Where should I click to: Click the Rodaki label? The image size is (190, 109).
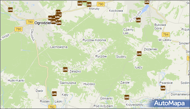(x=45, y=101)
